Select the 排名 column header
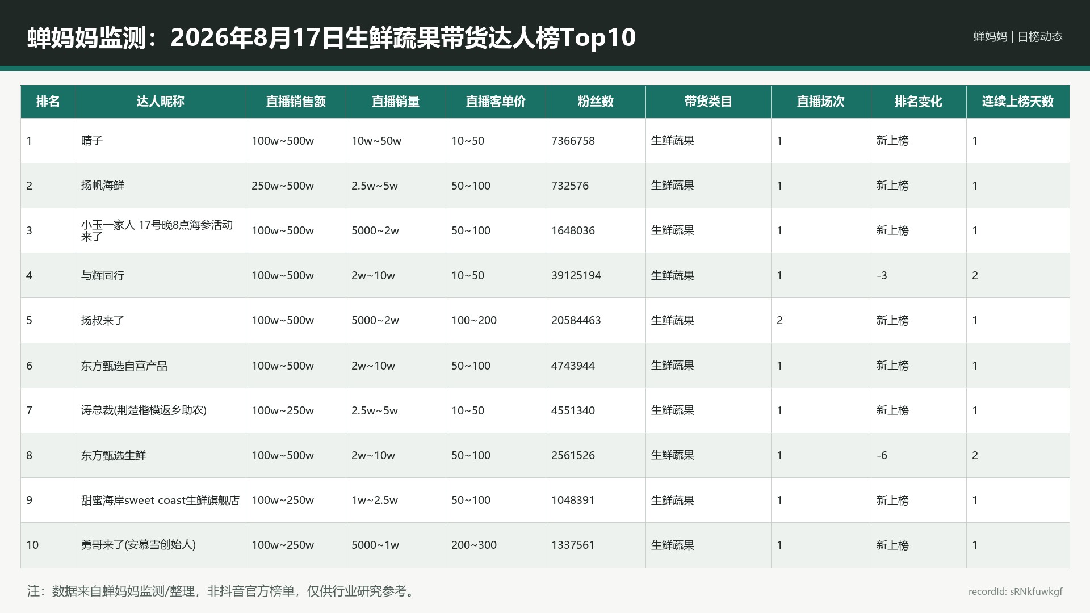This screenshot has height=613, width=1090. click(x=48, y=102)
